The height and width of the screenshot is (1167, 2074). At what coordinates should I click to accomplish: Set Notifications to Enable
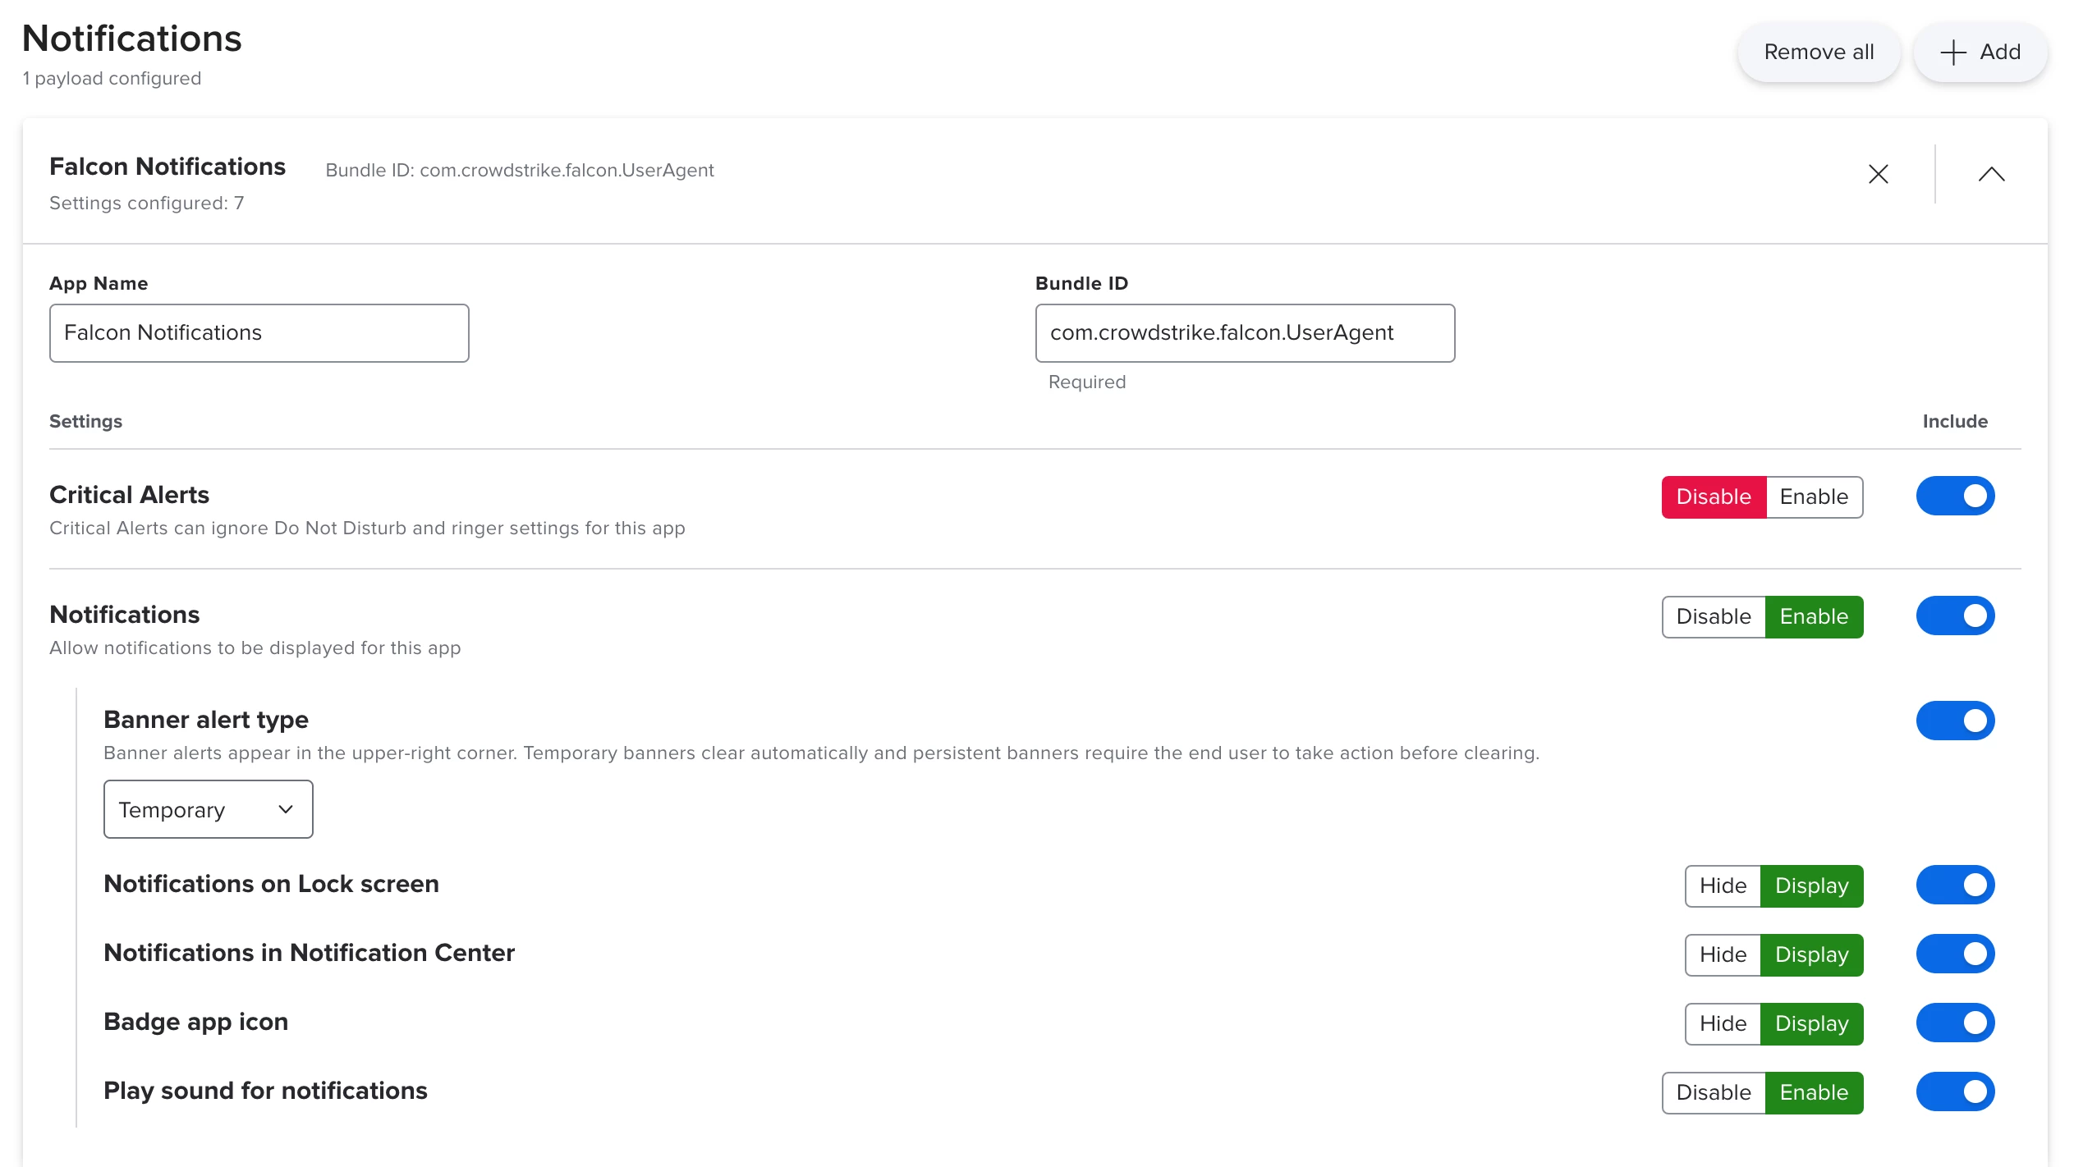[x=1814, y=616]
